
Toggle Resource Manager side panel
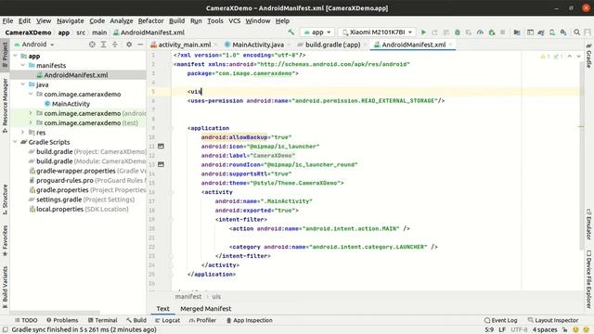[x=5, y=105]
